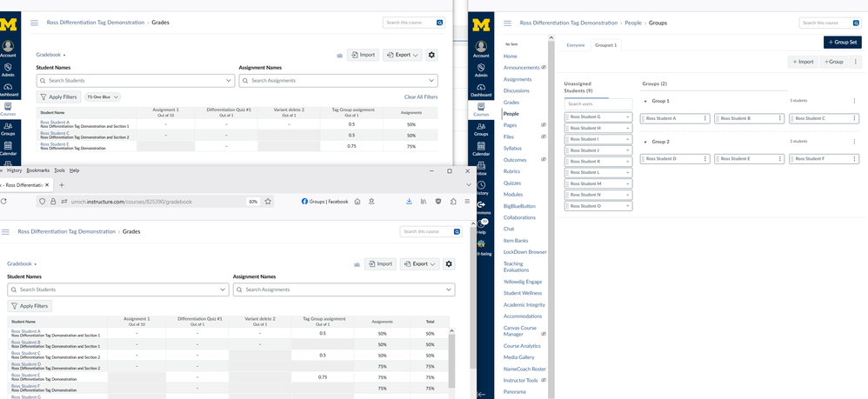
Task: Open Groups in the top-left Gradebook window's navigation
Action: (8, 130)
